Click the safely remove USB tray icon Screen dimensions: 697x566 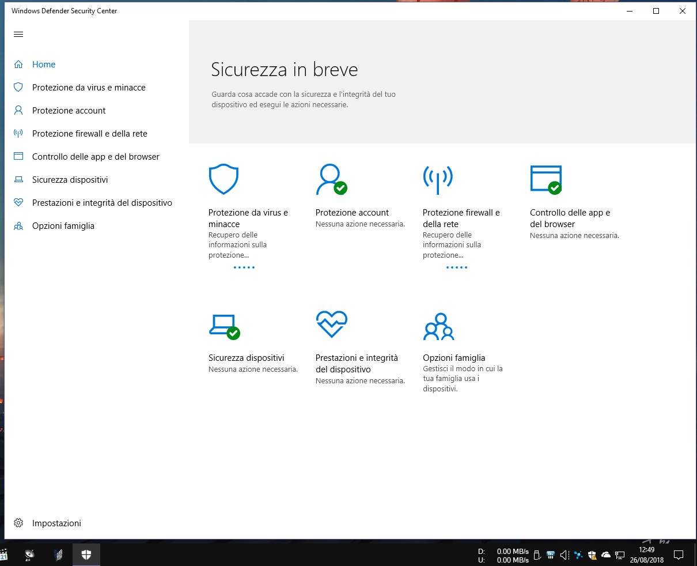pos(537,555)
